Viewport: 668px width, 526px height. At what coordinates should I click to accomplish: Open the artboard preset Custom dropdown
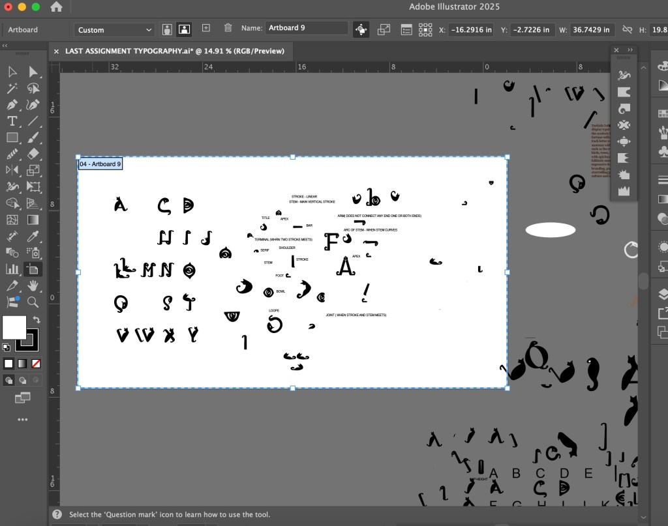coord(115,30)
